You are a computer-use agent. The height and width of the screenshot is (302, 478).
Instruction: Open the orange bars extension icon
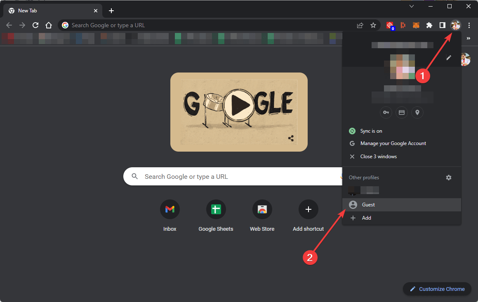pos(403,25)
